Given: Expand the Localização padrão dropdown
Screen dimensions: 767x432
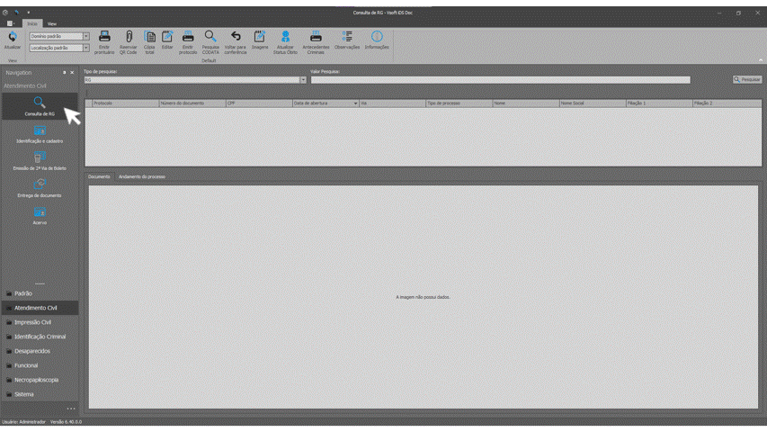Looking at the screenshot, I should point(86,48).
